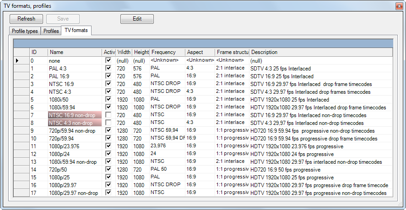Click the '720p/59.94 non-drop' name cell
The image size is (406, 210).
coord(75,131)
